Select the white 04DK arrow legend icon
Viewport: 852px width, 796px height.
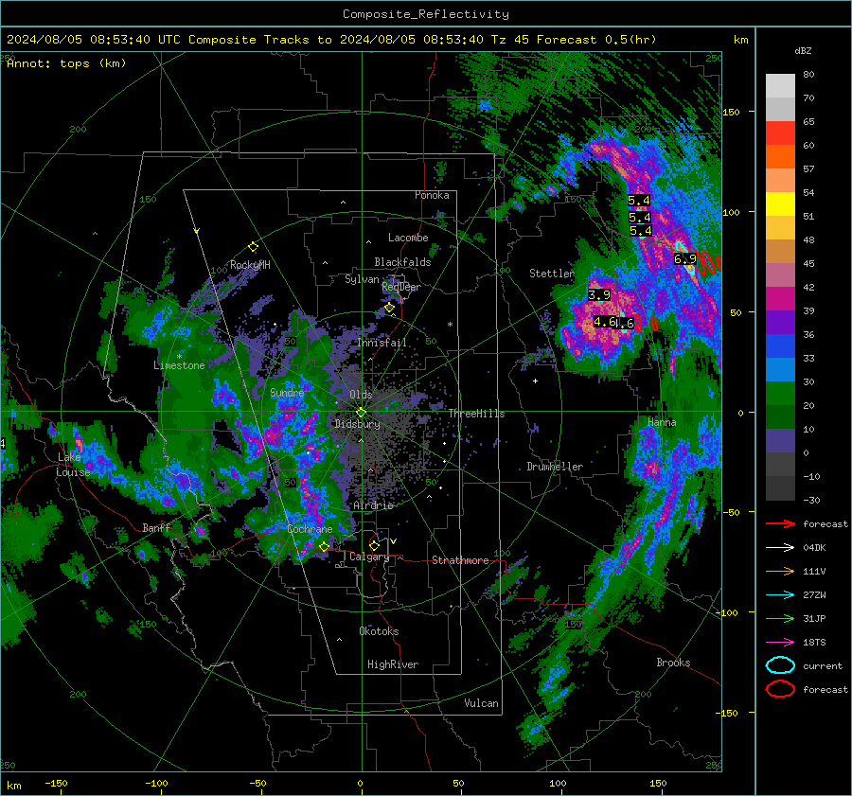click(x=780, y=548)
